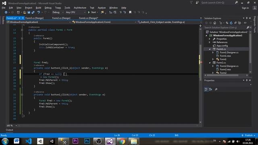Click the Open File folder icon
258x145 pixels.
click(x=25, y=12)
